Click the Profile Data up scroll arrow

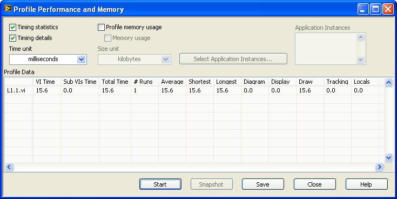(389, 82)
